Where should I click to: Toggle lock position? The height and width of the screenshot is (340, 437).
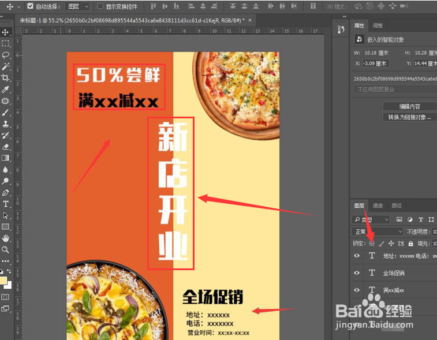coord(391,244)
